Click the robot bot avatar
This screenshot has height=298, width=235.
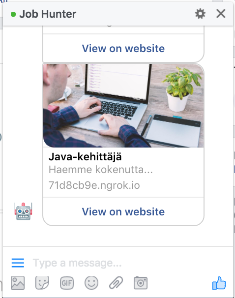23,211
